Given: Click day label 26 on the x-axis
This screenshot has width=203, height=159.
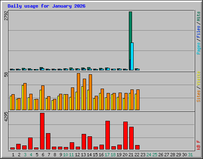Looking at the screenshot, I should click(161, 155).
